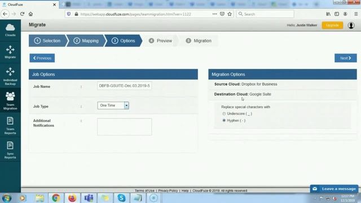
Task: Click the Next button
Action: pos(346,58)
